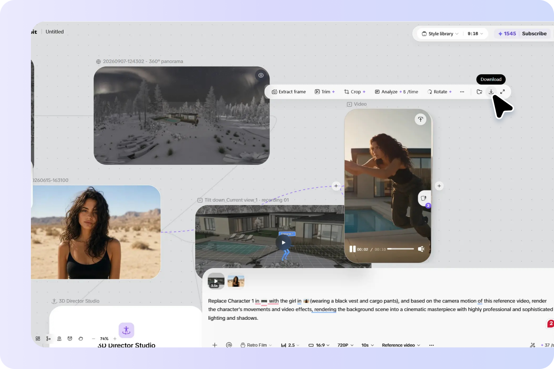Add the video to a folder
Image resolution: width=554 pixels, height=369 pixels.
(479, 92)
